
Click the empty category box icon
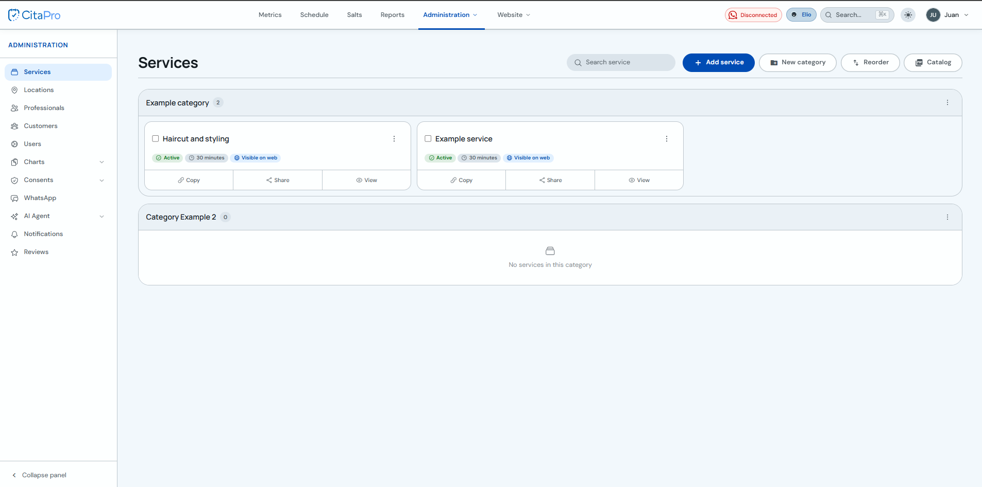550,251
